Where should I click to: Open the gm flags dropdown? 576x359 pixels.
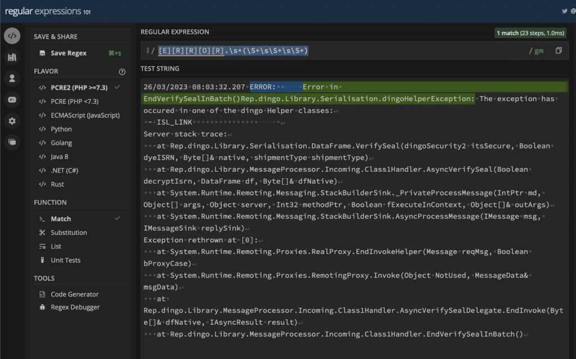(x=538, y=50)
